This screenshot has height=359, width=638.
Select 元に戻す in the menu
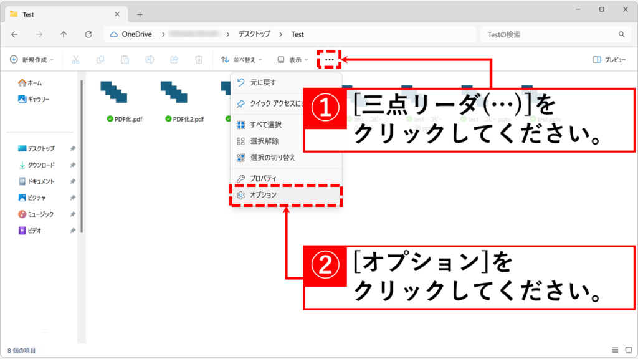click(x=286, y=83)
